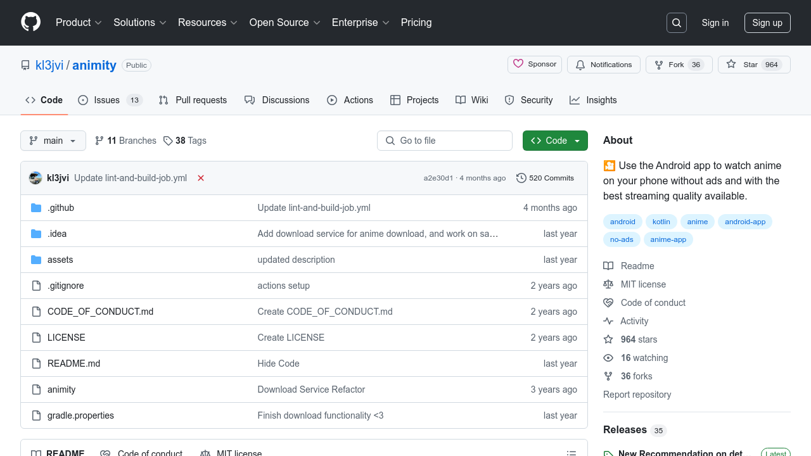Open the .github folder
This screenshot has height=456, width=811.
[x=61, y=208]
